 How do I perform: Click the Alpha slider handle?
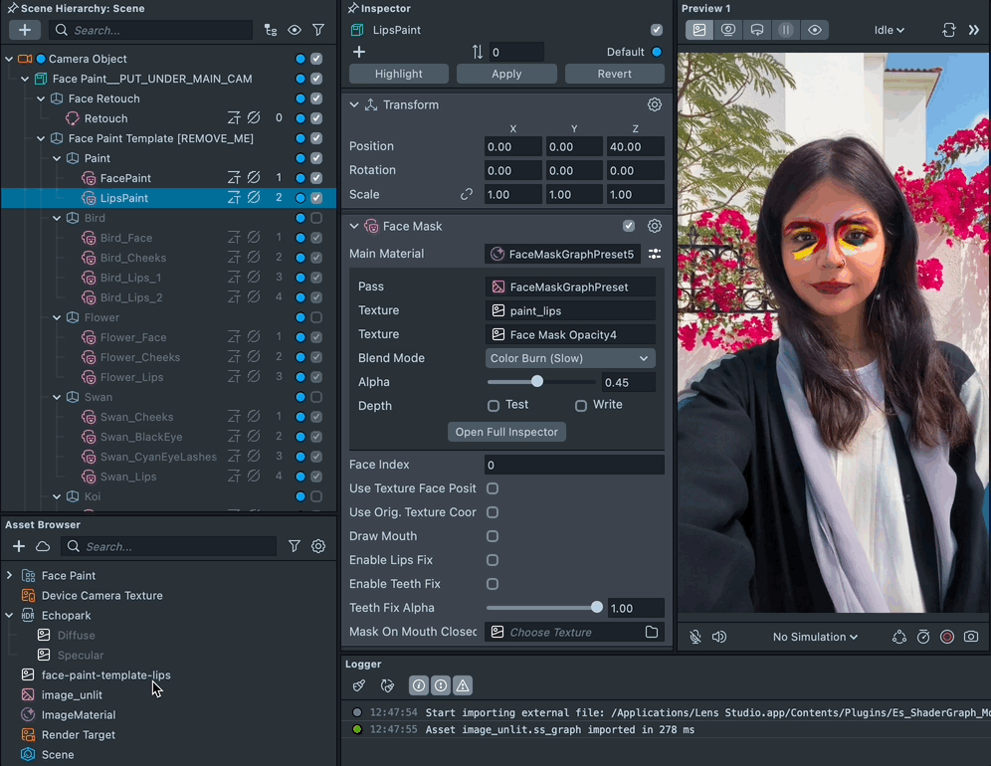coord(537,382)
